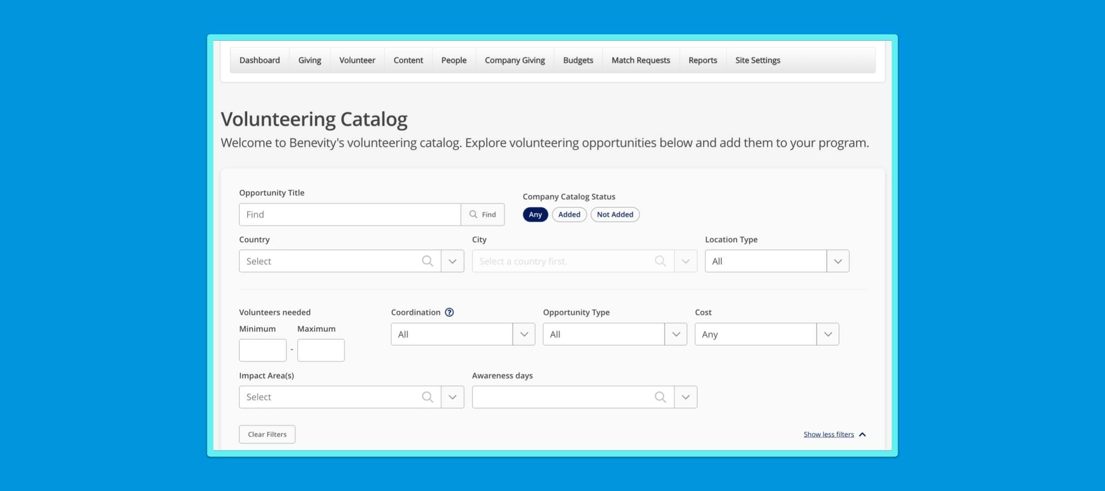Click the chevron next to Show less filters
The image size is (1105, 491).
[862, 434]
